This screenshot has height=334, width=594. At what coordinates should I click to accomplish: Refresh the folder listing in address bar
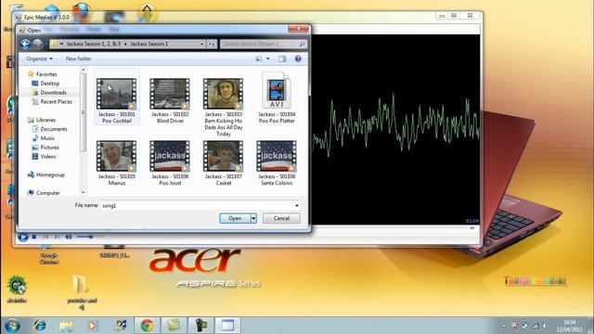[x=212, y=45]
